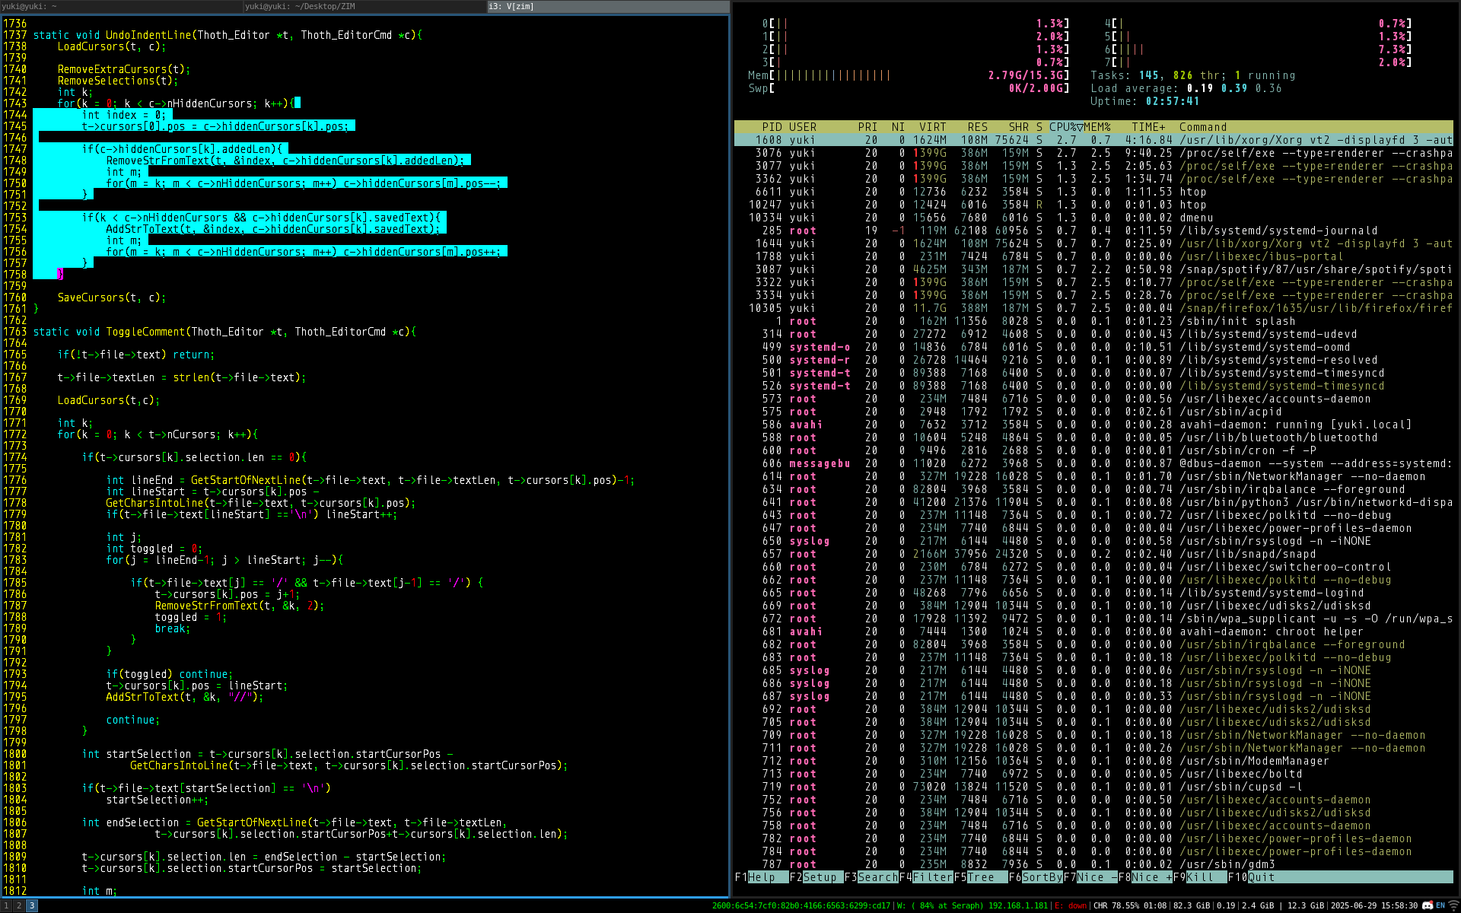
Task: Click the htop Mem usage bar
Action: click(x=909, y=75)
